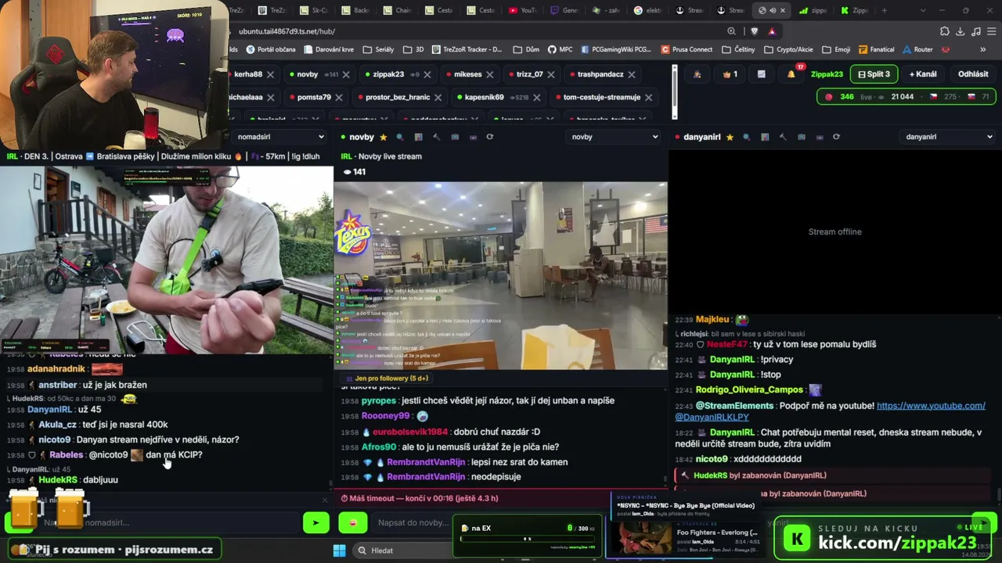Click the nomadsirl stream video player
Screen dimensions: 1002x563
coord(166,259)
